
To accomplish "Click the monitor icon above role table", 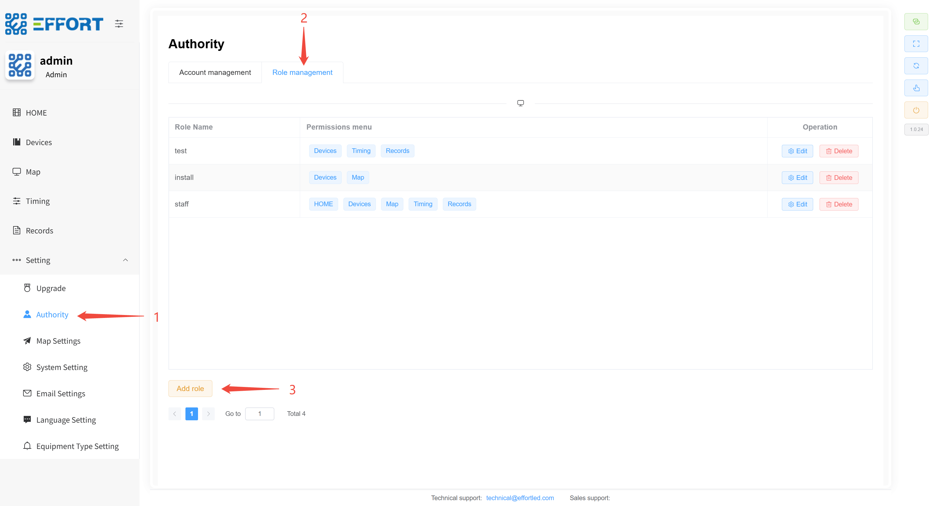I will click(x=520, y=103).
